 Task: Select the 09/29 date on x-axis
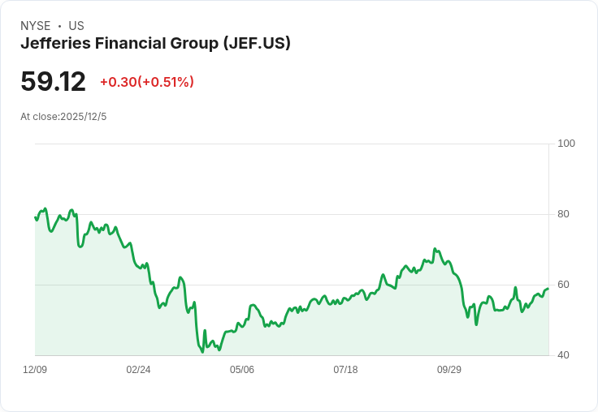[449, 370]
